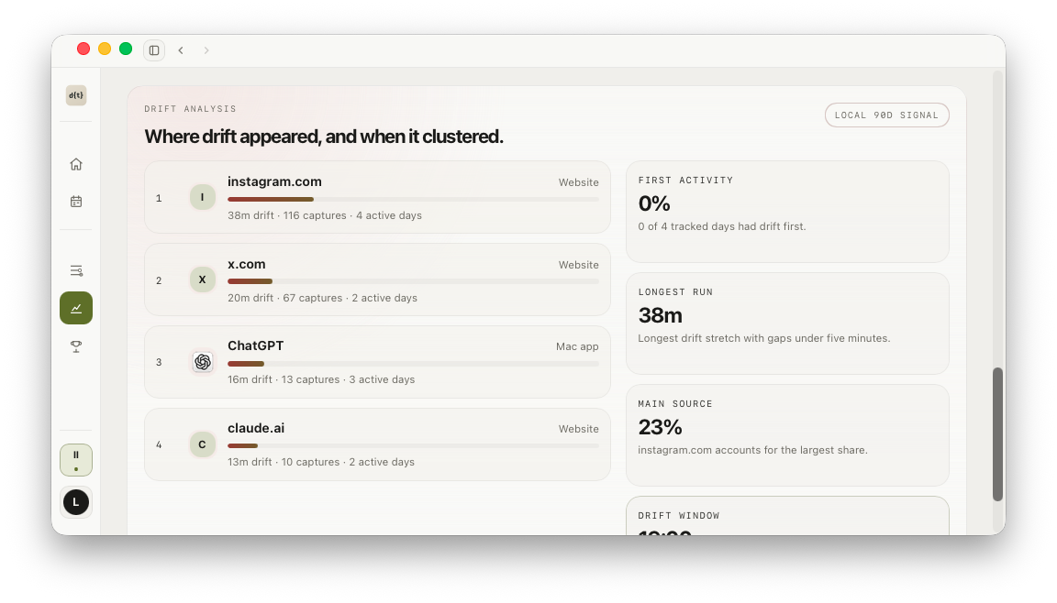Click the instagram.com drift progress bar
This screenshot has width=1057, height=603.
tap(413, 199)
